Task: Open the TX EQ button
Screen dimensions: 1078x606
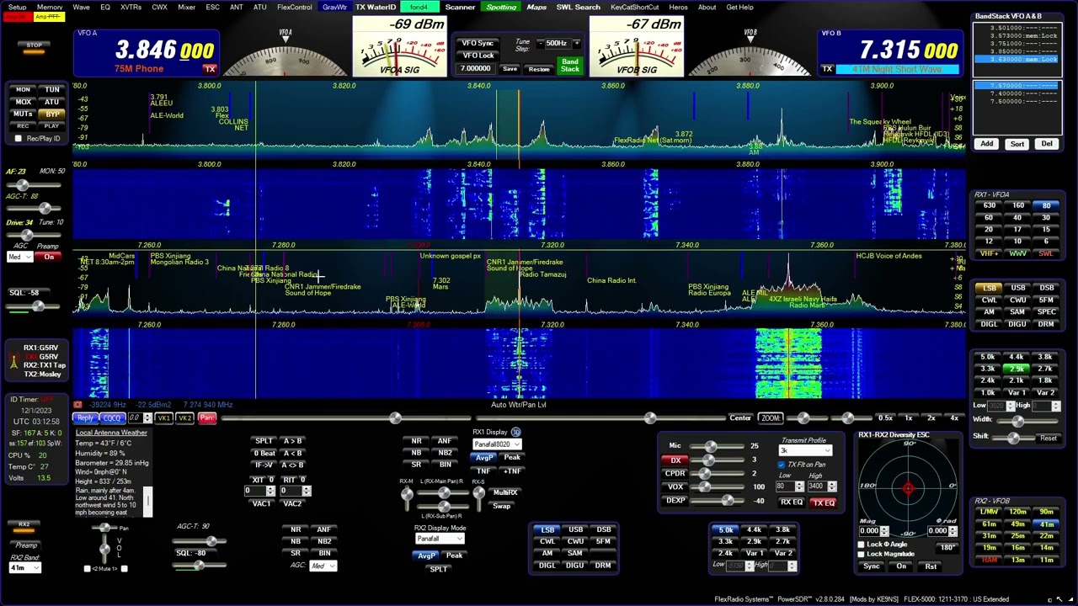Action: point(823,502)
